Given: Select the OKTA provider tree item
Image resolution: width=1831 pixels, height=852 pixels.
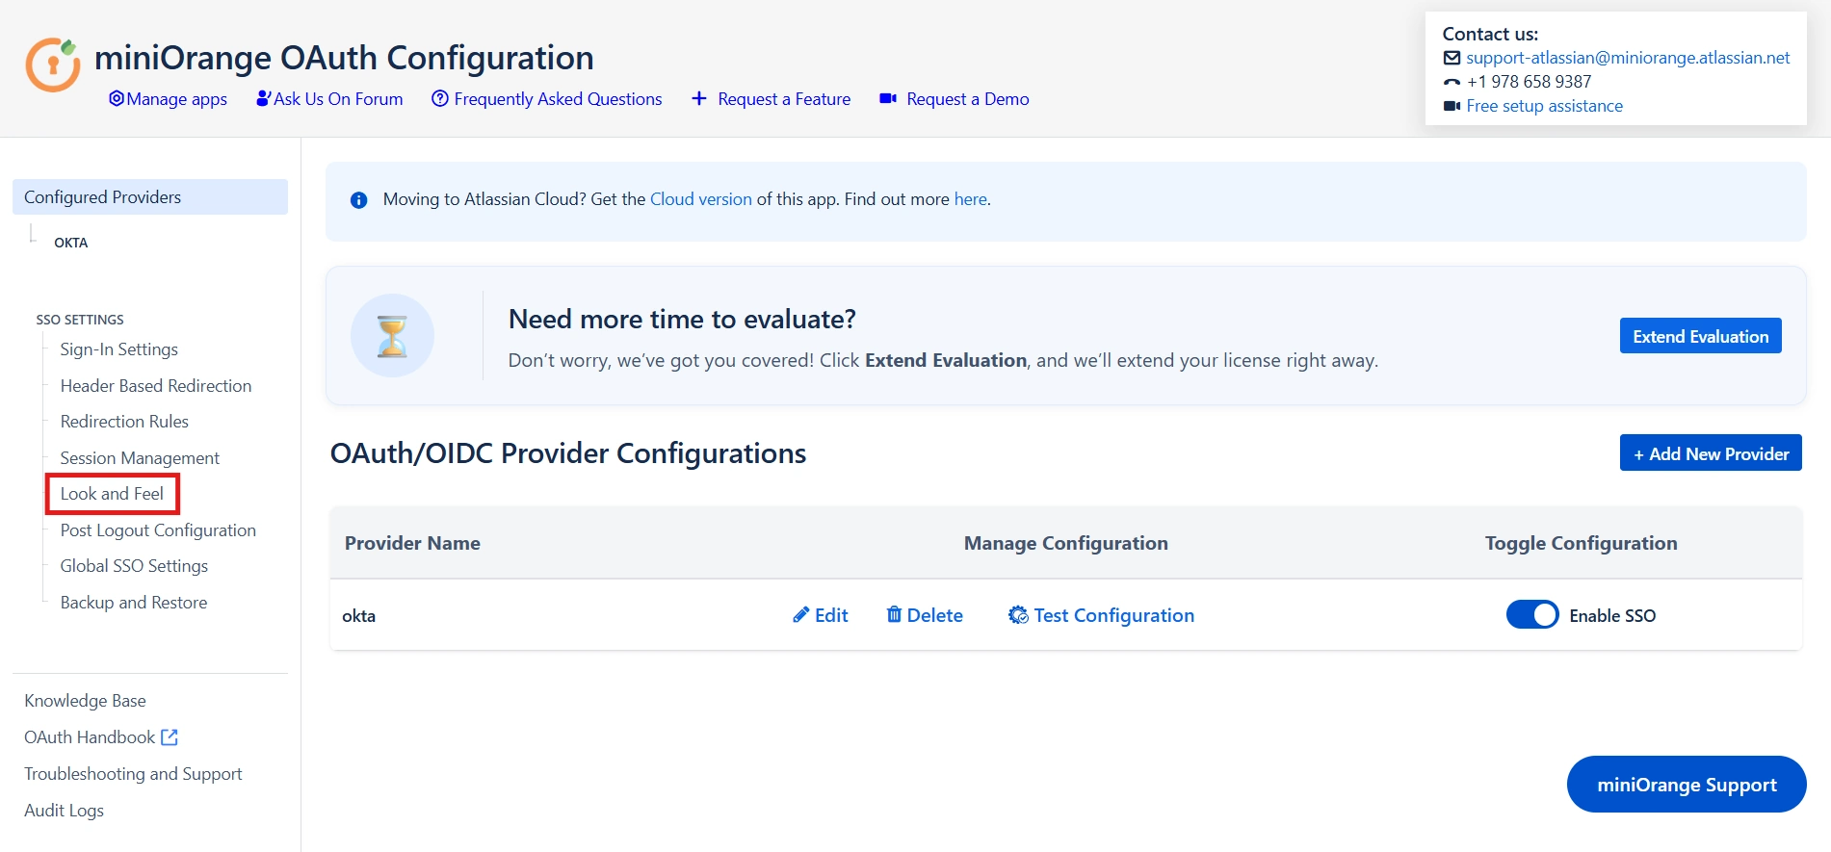Looking at the screenshot, I should coord(70,243).
